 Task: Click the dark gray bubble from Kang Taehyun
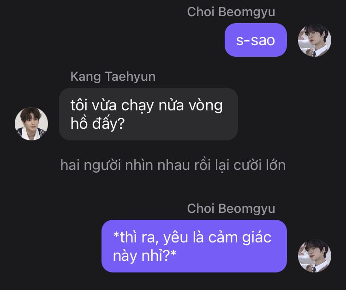[x=149, y=114]
